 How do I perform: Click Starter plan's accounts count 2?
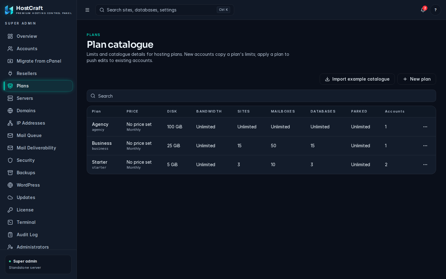(386, 165)
